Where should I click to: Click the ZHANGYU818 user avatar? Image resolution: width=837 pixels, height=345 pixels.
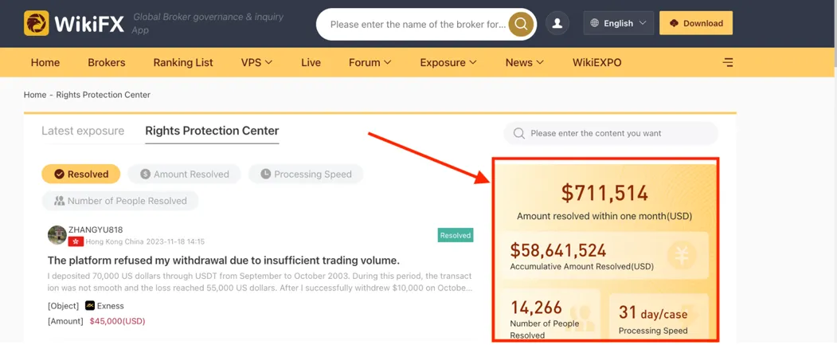(57, 235)
